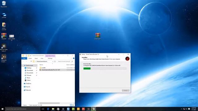Select Quick access in navigation pane

[x=30, y=65]
